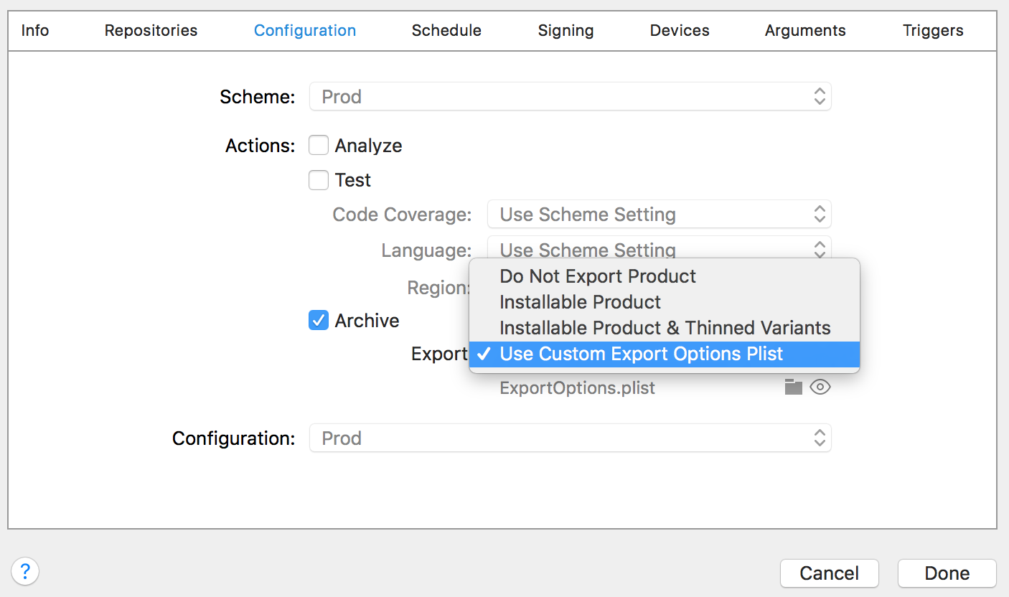This screenshot has width=1009, height=597.
Task: Click the eye icon to preview plist
Action: click(820, 387)
